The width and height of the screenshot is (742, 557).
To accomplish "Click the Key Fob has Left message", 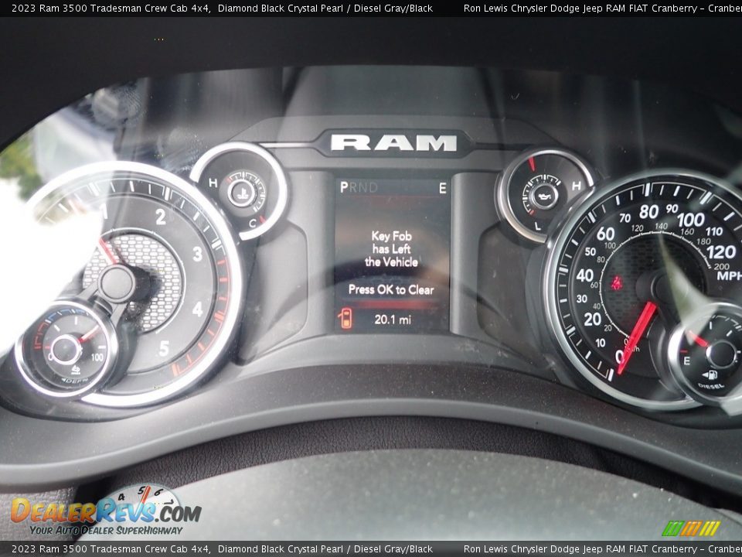I will click(391, 249).
